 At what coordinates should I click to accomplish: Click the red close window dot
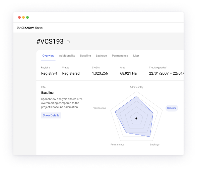pyautogui.click(x=19, y=17)
